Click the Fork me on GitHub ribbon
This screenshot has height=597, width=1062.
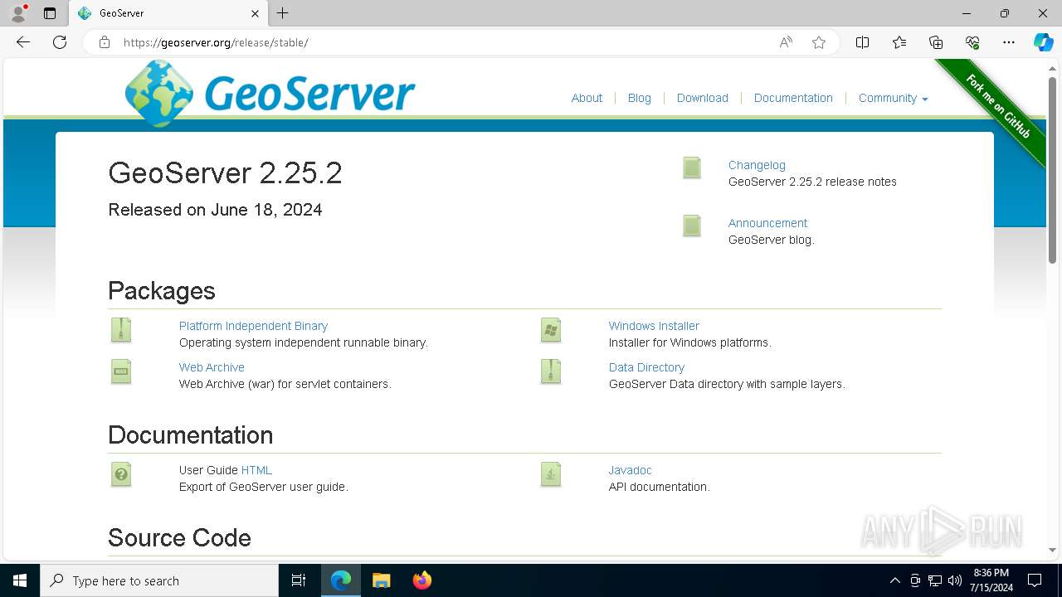coord(998,106)
